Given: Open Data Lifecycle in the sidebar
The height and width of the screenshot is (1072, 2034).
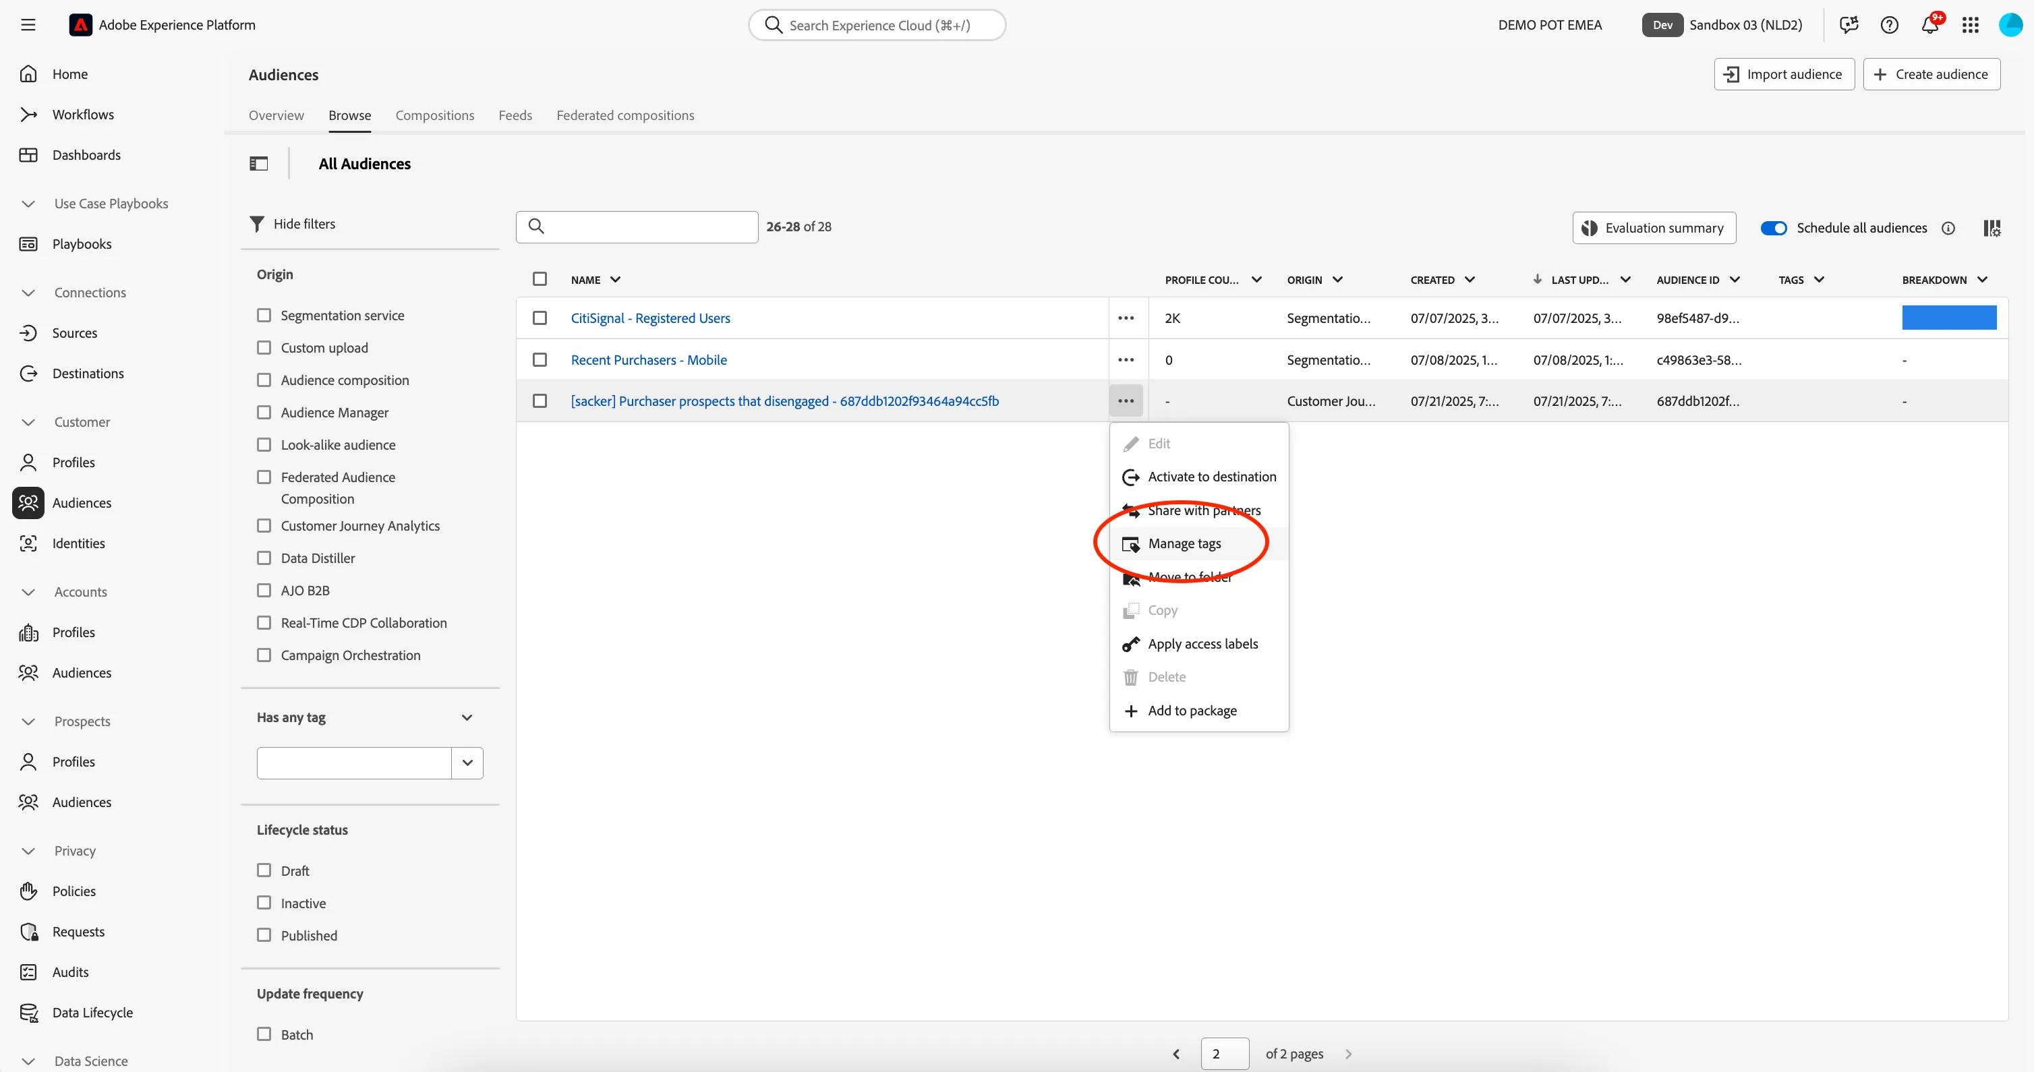Looking at the screenshot, I should click(x=92, y=1013).
